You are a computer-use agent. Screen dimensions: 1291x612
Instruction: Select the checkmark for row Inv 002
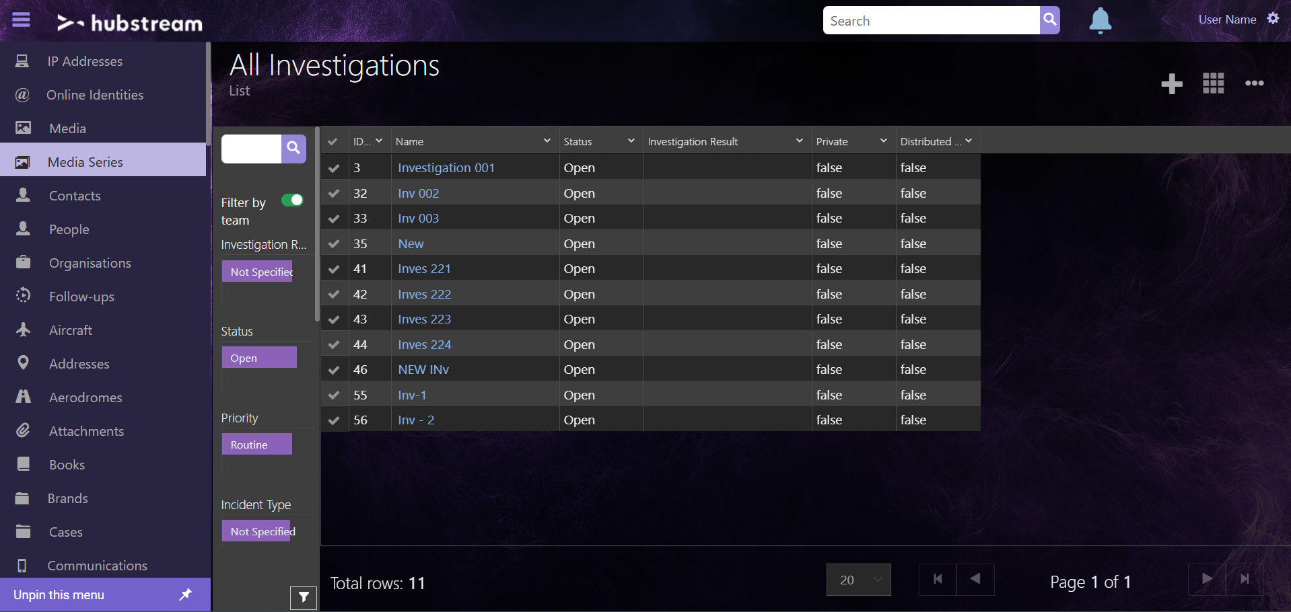point(334,194)
